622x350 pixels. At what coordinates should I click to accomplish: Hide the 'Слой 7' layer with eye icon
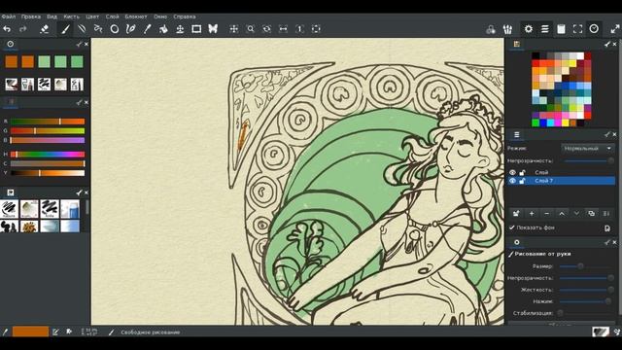pyautogui.click(x=512, y=181)
